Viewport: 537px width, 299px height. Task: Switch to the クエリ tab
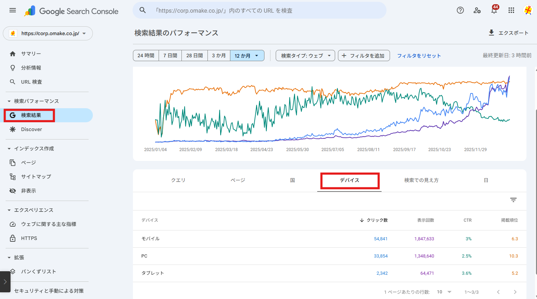tap(178, 180)
